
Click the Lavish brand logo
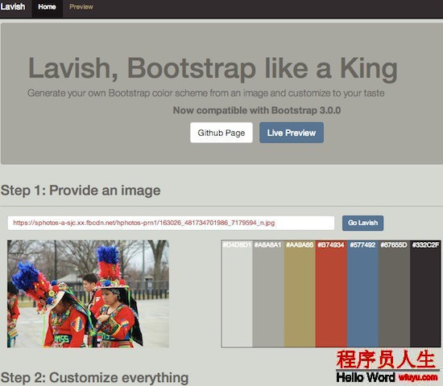coord(13,6)
